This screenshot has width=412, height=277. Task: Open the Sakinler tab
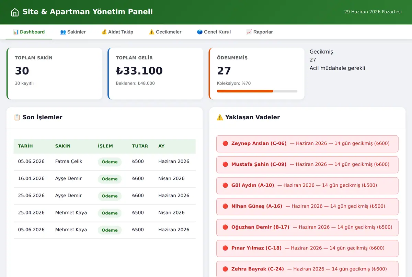(x=73, y=32)
